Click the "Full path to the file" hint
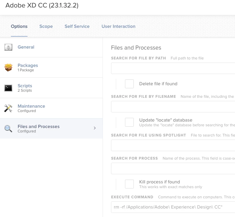The height and width of the screenshot is (217, 235). pos(187,58)
